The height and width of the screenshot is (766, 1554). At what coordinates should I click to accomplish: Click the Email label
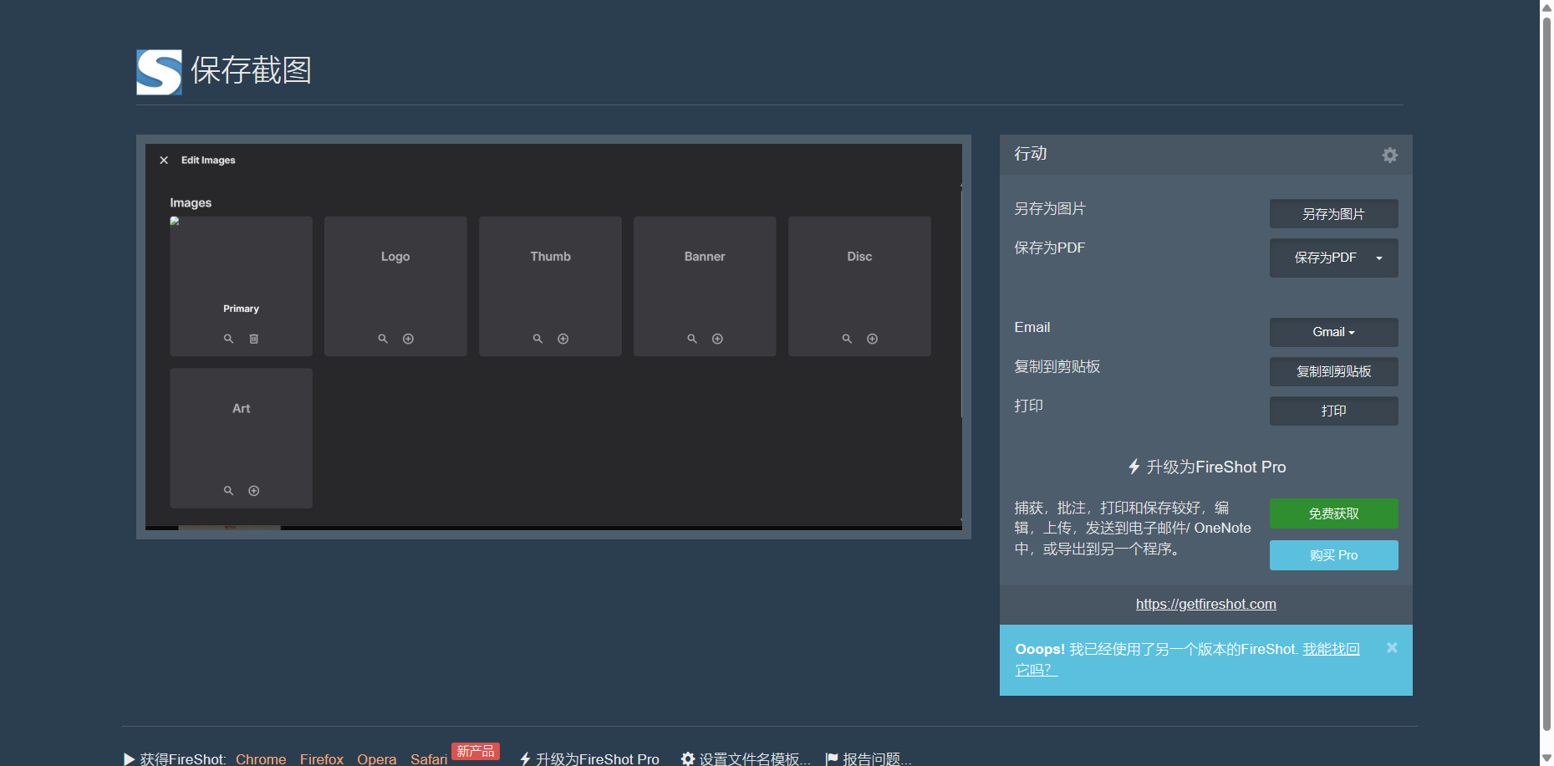(x=1032, y=327)
